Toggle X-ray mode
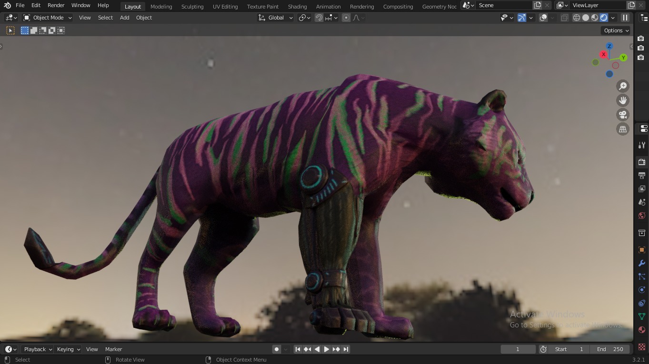The width and height of the screenshot is (649, 364). (x=564, y=18)
